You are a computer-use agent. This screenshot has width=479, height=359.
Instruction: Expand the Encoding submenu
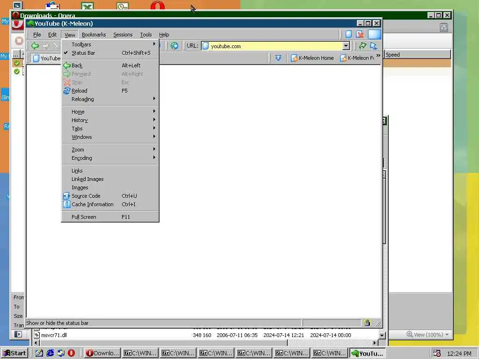[x=110, y=158]
